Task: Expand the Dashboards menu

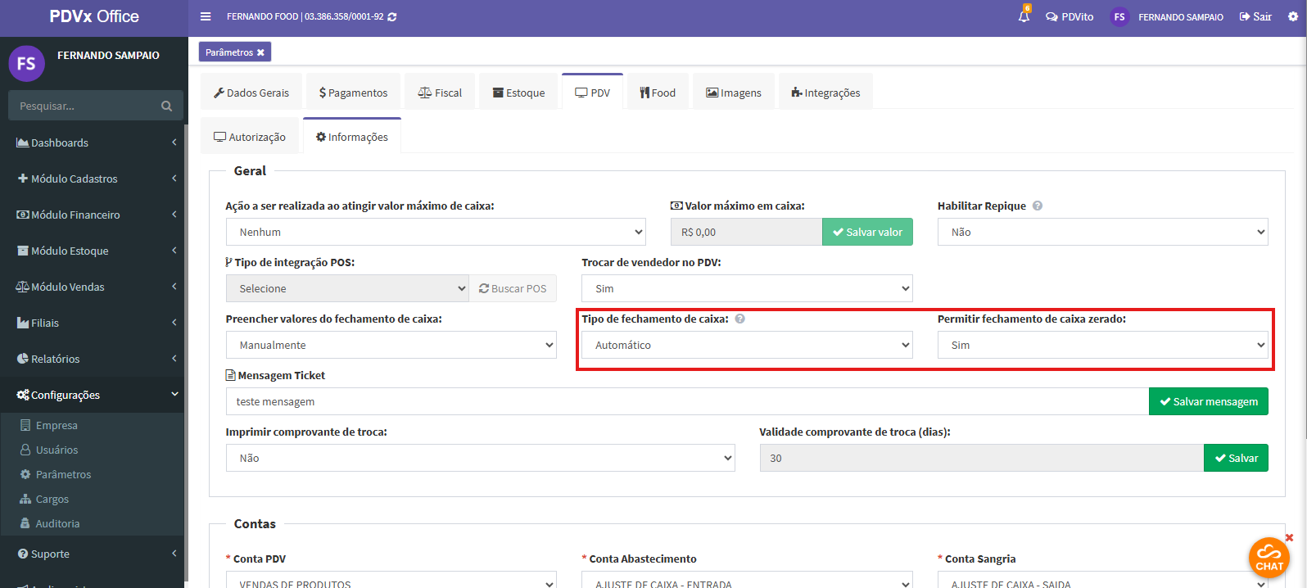Action: pos(94,142)
